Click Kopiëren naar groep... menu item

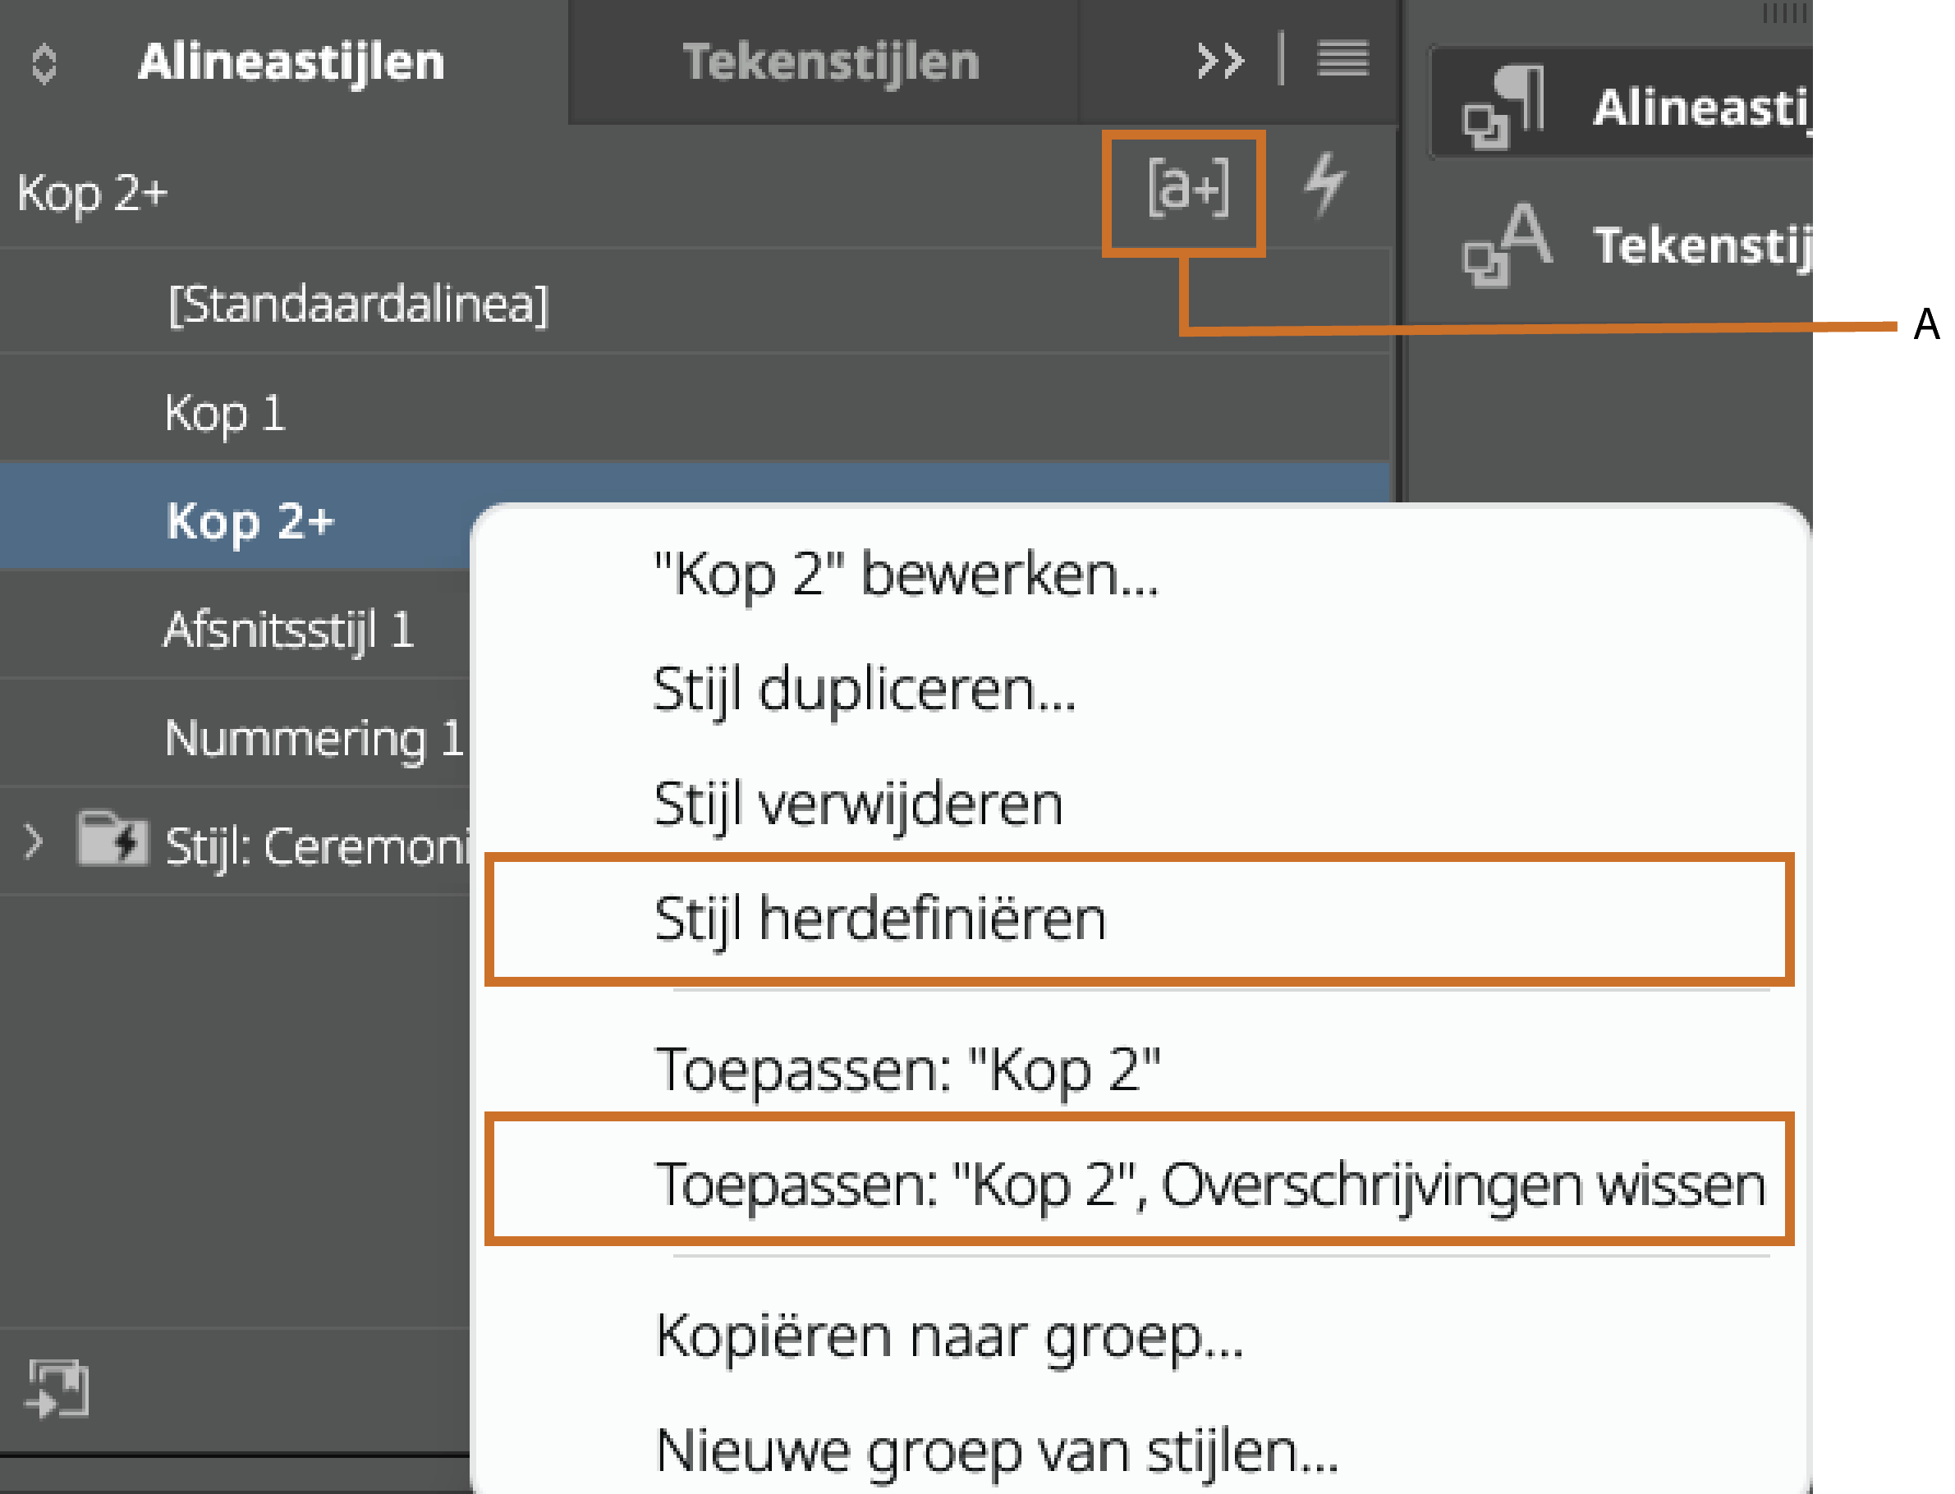click(948, 1336)
